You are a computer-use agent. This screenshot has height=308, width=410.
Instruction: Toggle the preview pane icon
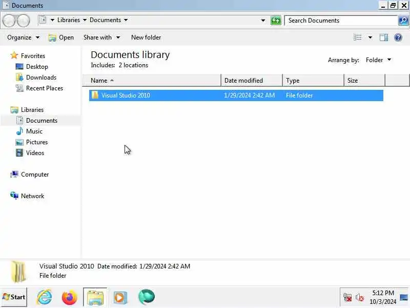383,37
